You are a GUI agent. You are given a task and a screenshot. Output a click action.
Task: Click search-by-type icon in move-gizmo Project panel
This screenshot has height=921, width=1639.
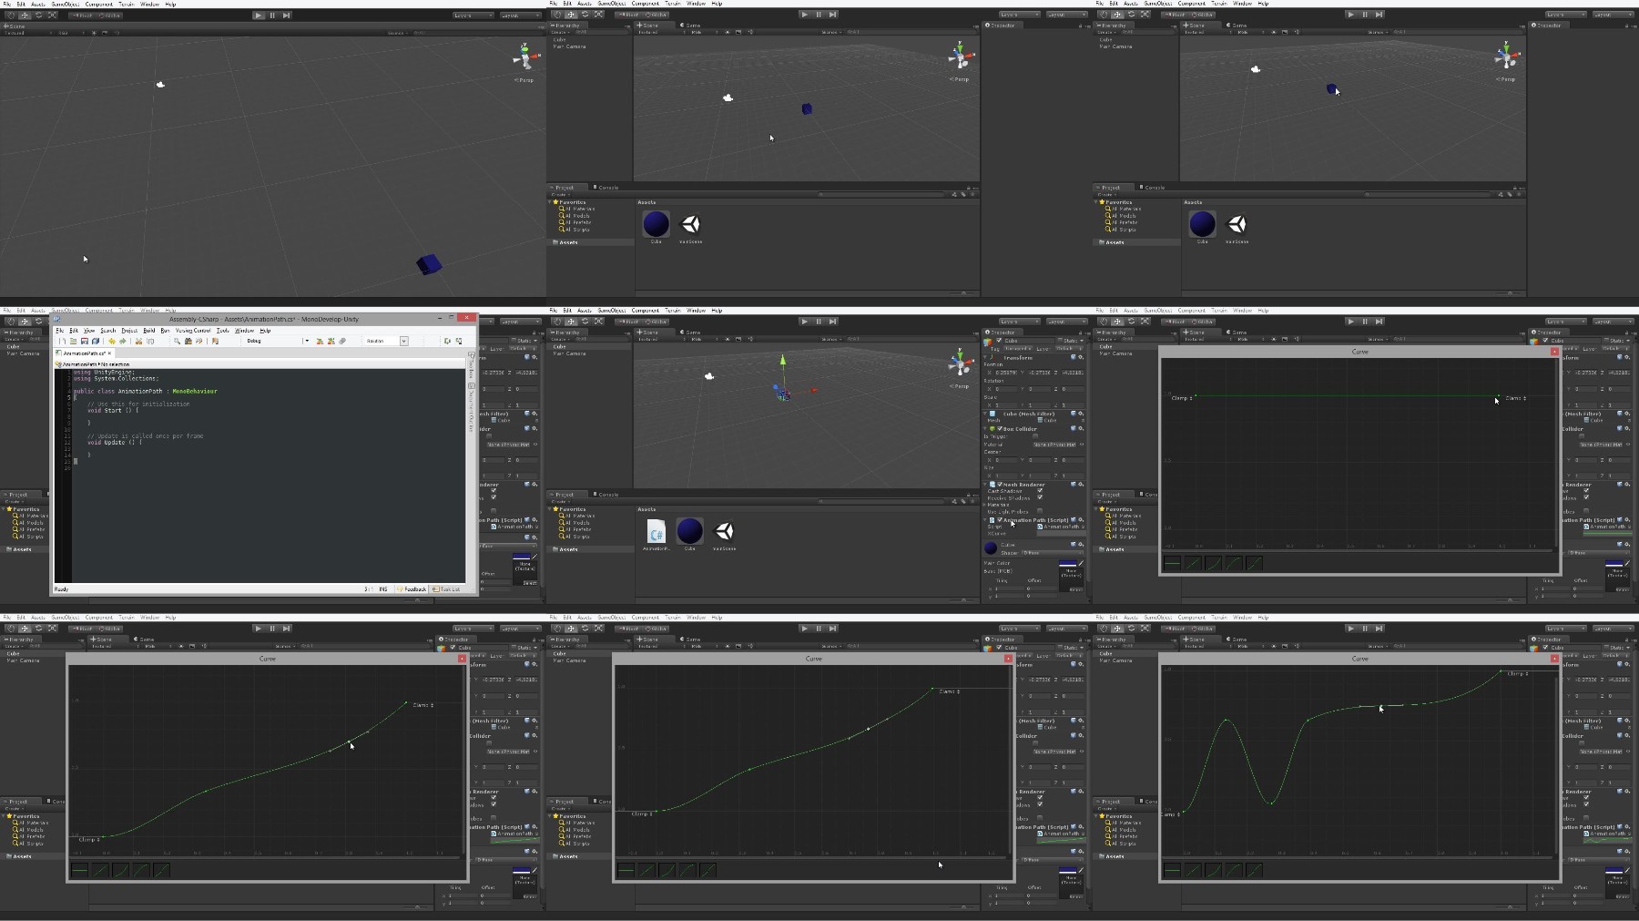tap(954, 501)
